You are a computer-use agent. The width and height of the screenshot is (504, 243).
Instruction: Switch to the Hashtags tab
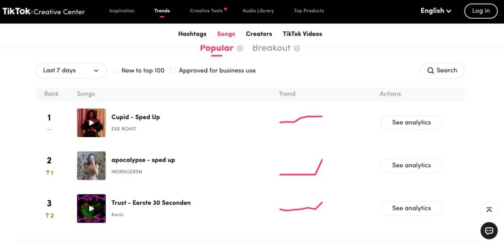(192, 34)
